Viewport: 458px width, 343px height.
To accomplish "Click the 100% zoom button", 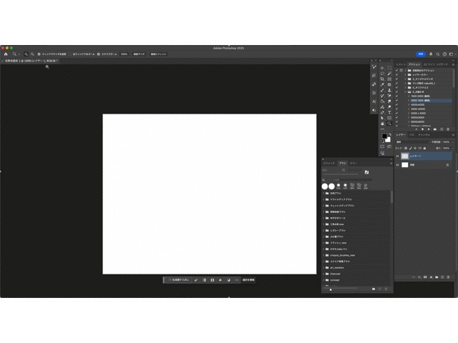I will [124, 54].
